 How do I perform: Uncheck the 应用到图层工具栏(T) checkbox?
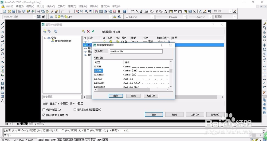pyautogui.click(x=44, y=115)
